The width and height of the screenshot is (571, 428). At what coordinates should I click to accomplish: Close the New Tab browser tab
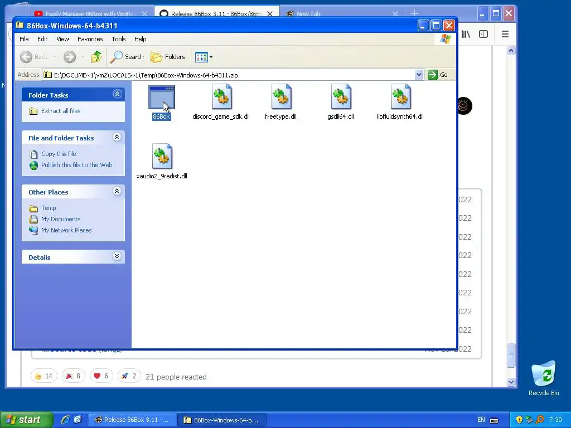395,14
